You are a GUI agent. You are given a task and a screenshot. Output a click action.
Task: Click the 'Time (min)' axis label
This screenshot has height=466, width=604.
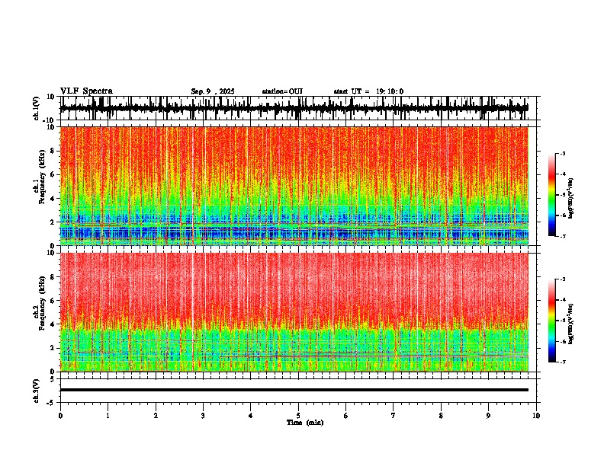[x=305, y=423]
